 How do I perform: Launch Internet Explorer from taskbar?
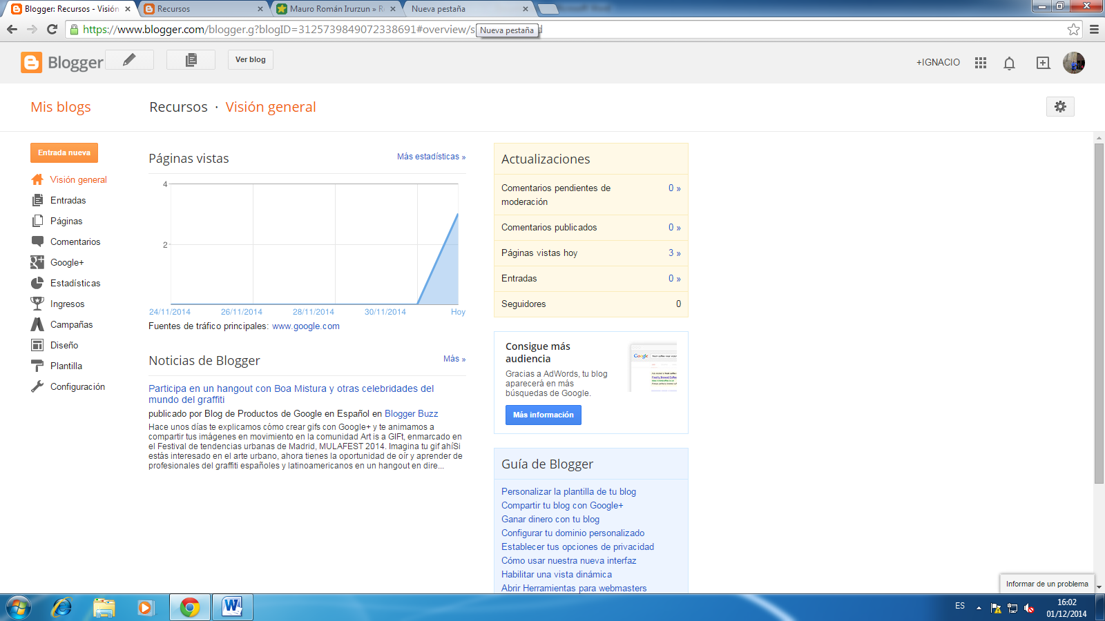pos(62,607)
